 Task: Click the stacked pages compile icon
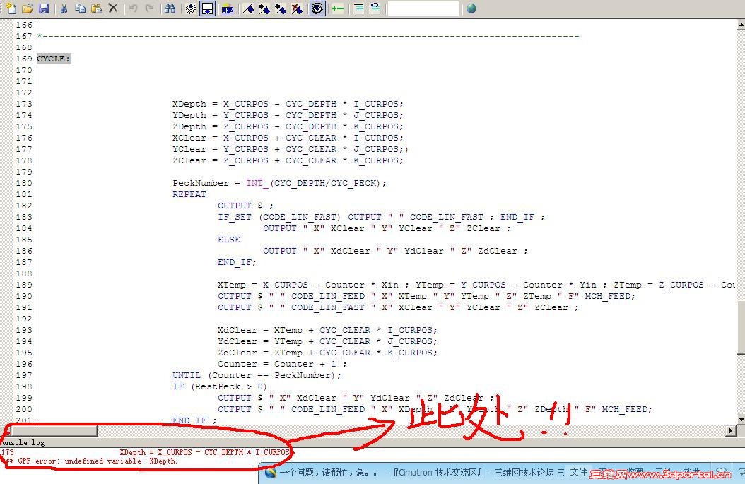pyautogui.click(x=191, y=8)
